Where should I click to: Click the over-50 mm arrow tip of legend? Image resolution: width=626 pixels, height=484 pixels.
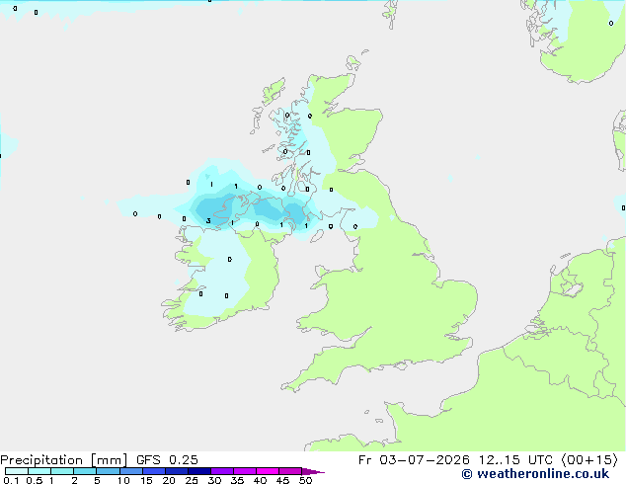[x=313, y=471]
